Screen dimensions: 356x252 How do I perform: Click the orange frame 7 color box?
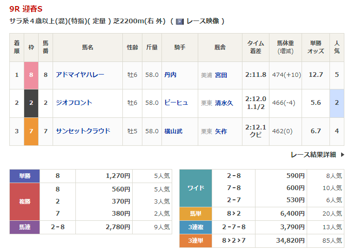click(31, 131)
